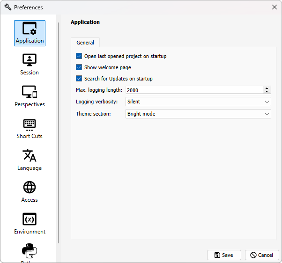Click the Preferences wrench icon in title bar

[8, 7]
